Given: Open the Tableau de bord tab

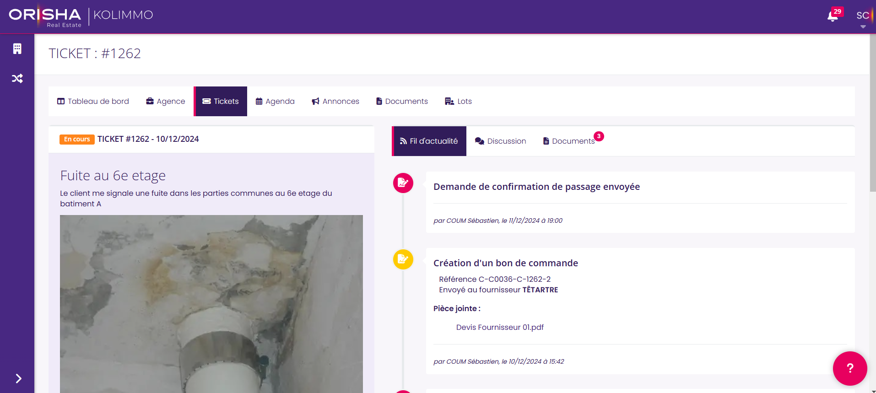Looking at the screenshot, I should (x=93, y=101).
